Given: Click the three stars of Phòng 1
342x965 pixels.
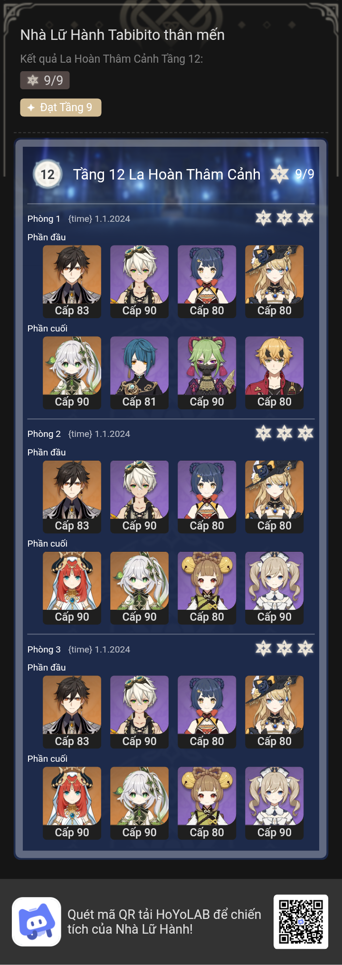Looking at the screenshot, I should (x=285, y=218).
